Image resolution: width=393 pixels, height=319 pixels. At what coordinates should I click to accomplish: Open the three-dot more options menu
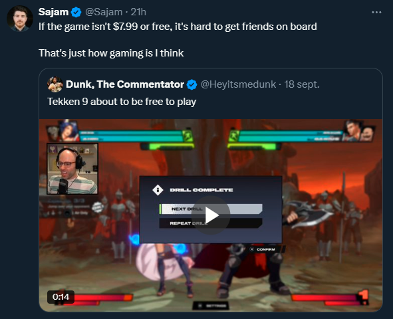tap(376, 12)
